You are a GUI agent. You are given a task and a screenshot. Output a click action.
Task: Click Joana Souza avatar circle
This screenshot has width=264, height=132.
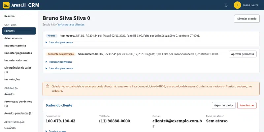point(237,5)
